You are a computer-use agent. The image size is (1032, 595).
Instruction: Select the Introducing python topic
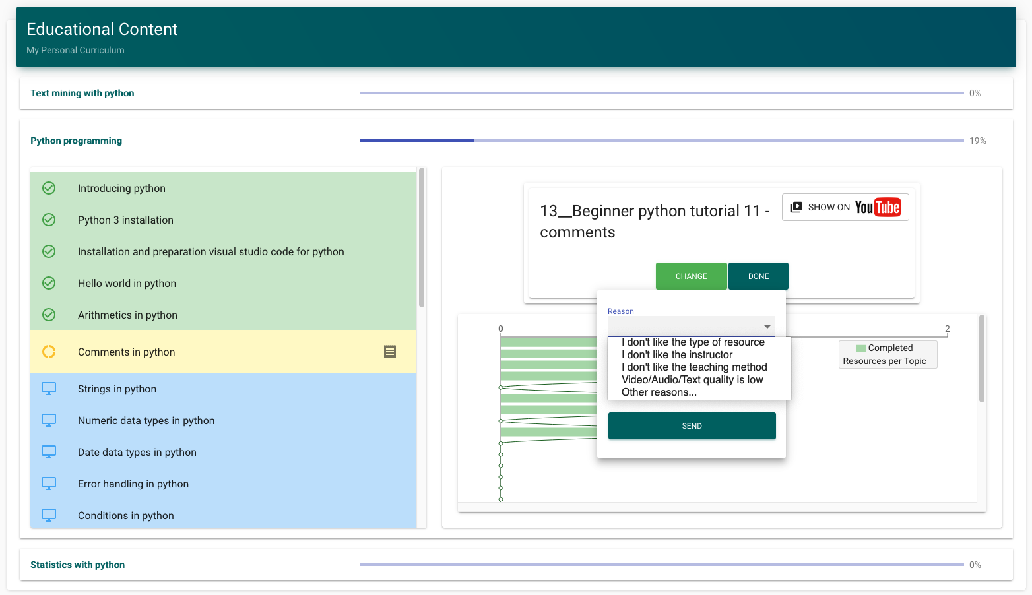pos(224,188)
